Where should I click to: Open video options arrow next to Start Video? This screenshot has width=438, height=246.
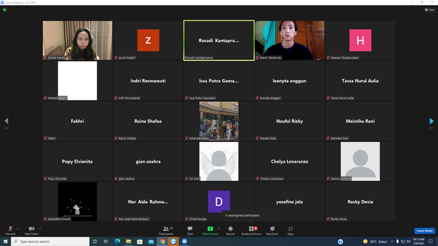pyautogui.click(x=40, y=229)
